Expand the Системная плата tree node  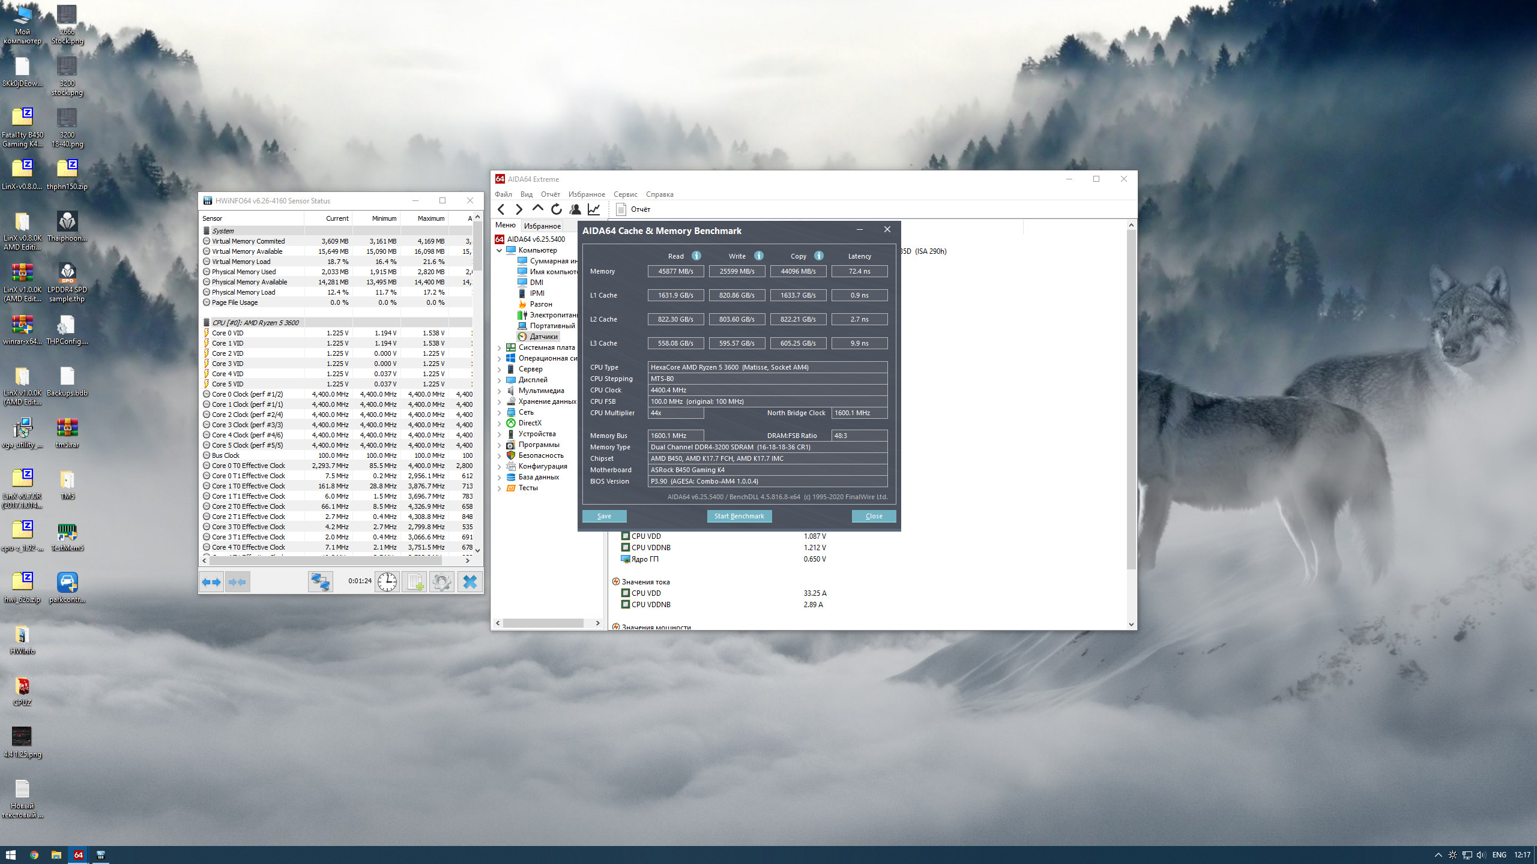(499, 348)
